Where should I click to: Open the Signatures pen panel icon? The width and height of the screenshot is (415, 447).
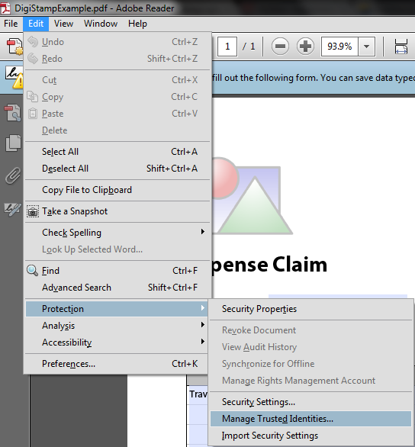(x=12, y=209)
